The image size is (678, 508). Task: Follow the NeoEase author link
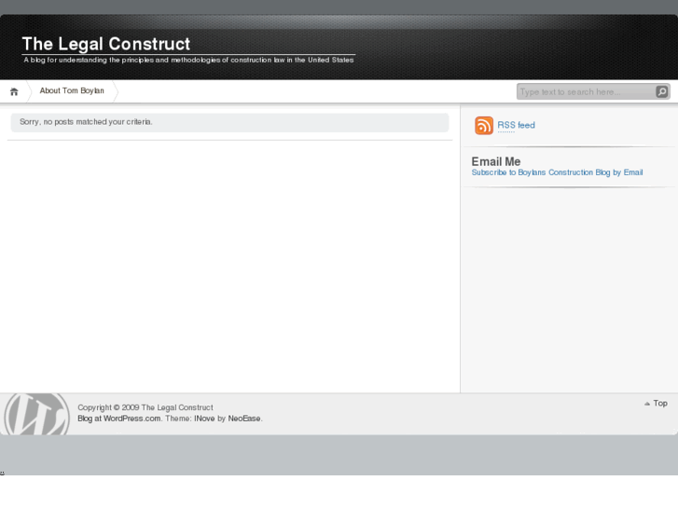[x=244, y=419]
